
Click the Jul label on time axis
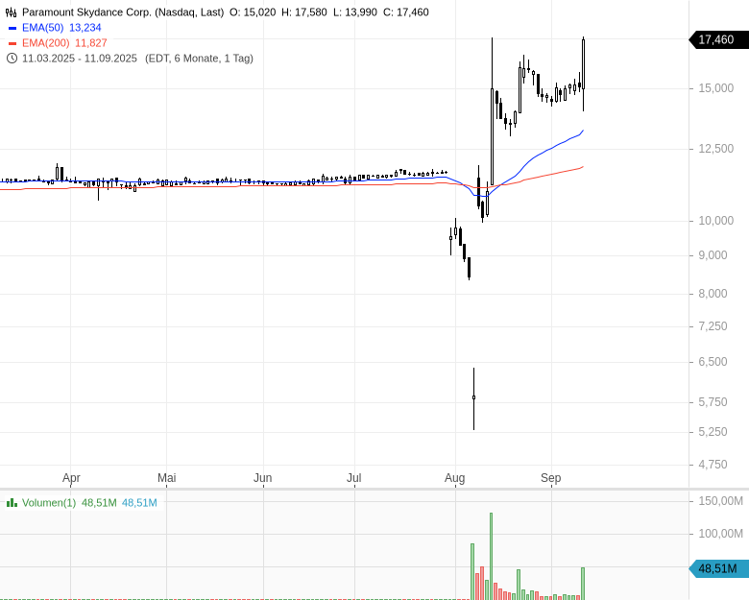[354, 478]
